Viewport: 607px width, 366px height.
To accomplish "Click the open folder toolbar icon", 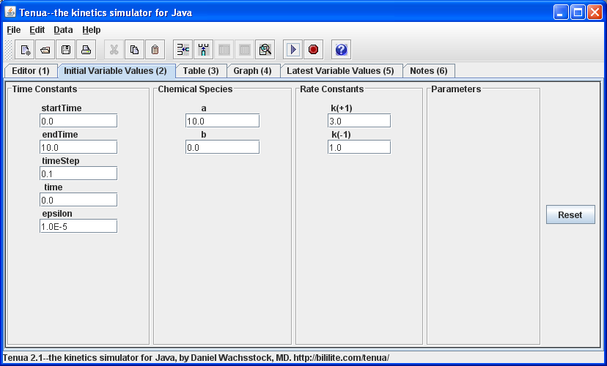I will point(45,50).
